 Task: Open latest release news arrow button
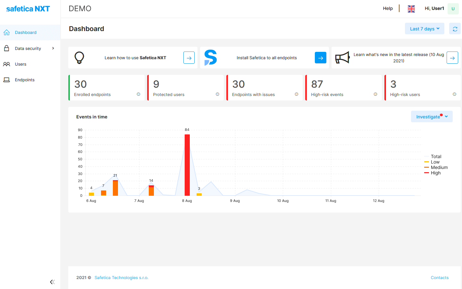click(x=452, y=58)
